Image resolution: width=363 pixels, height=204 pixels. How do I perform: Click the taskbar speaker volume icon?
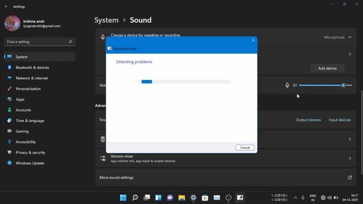pos(330,198)
